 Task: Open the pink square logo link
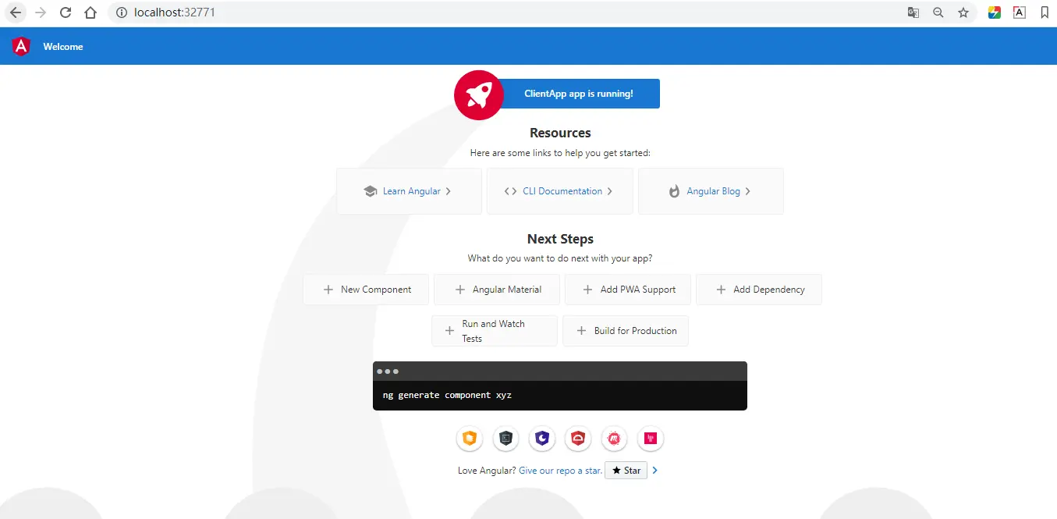pyautogui.click(x=651, y=439)
